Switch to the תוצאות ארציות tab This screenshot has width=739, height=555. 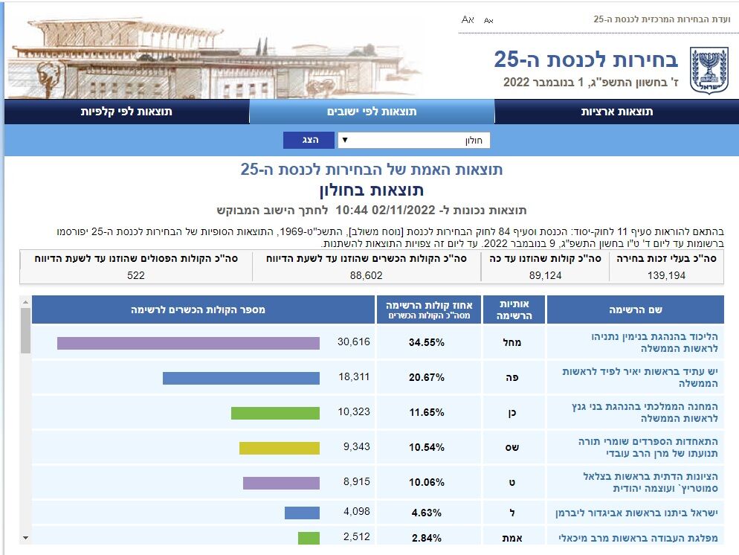616,112
